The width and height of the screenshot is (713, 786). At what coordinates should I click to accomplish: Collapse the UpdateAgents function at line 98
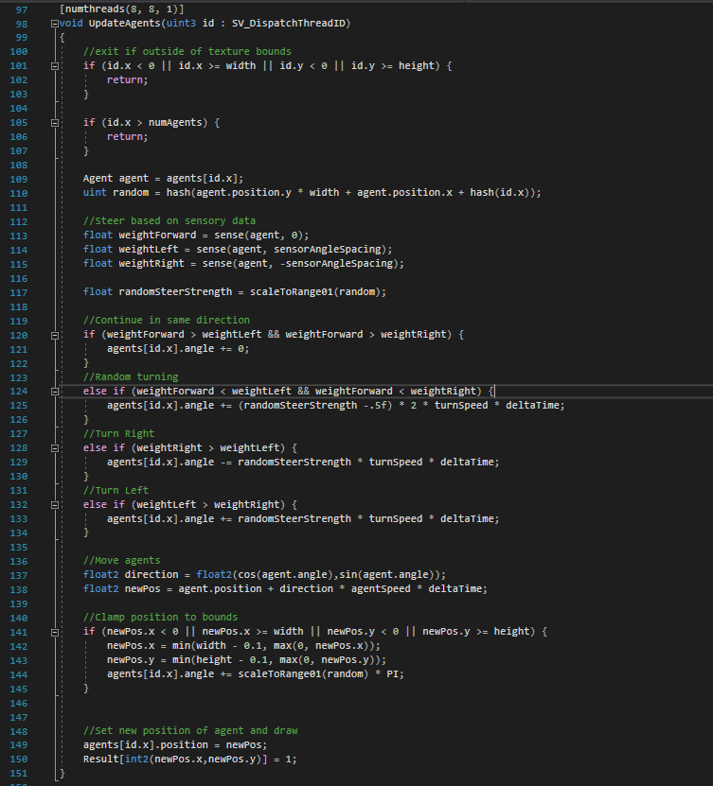[54, 23]
